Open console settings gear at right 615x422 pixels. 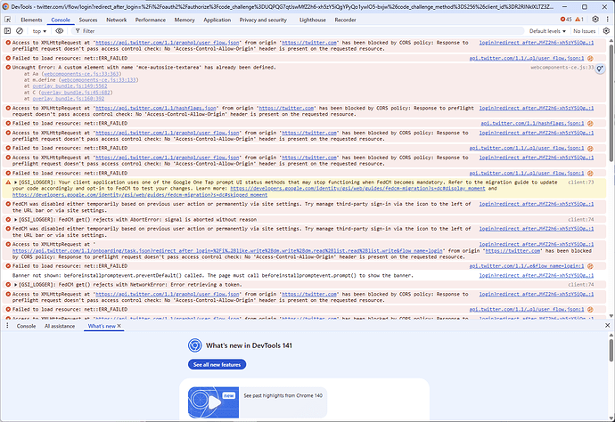click(x=608, y=30)
